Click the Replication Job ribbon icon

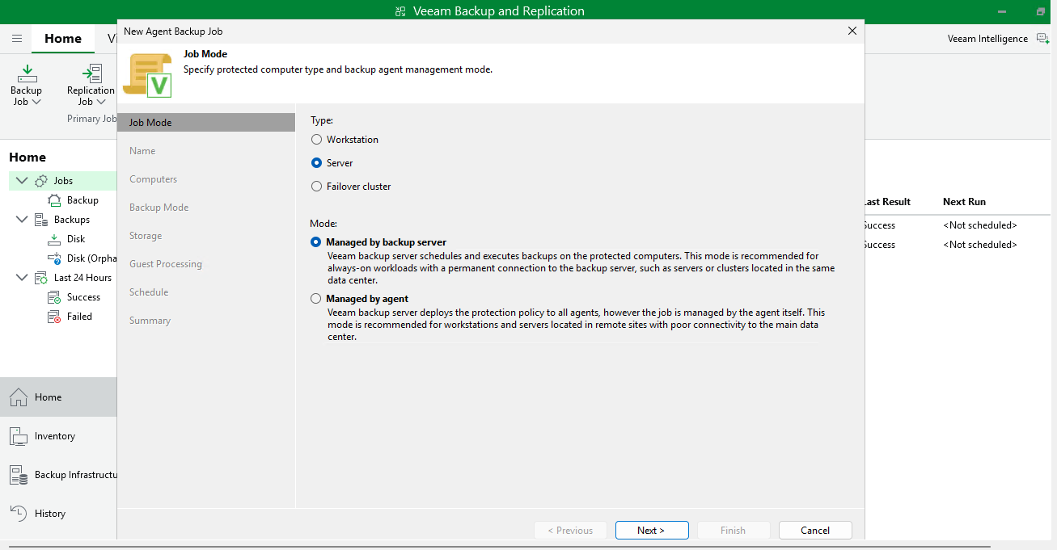(x=91, y=73)
